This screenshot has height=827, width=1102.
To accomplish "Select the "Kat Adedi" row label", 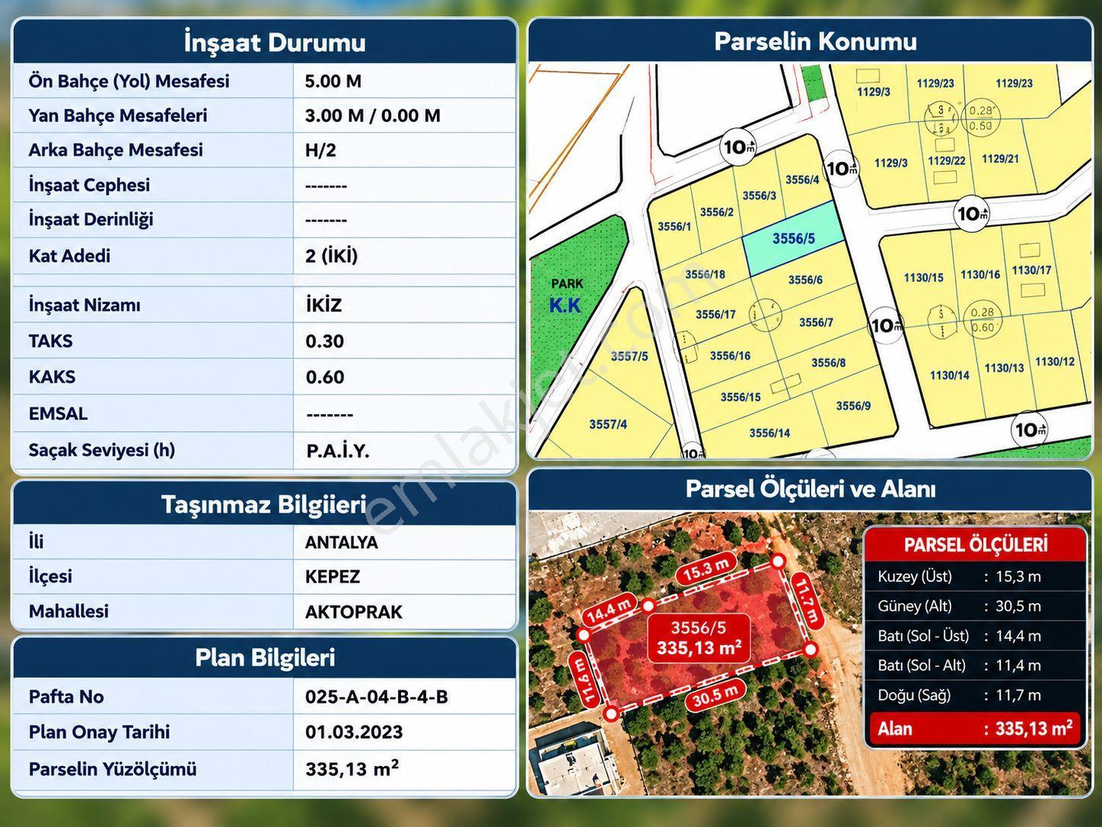I will (x=69, y=256).
